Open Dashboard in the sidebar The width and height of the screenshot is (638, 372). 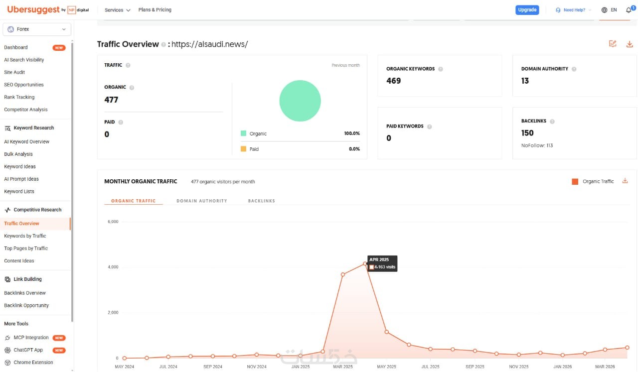[16, 48]
